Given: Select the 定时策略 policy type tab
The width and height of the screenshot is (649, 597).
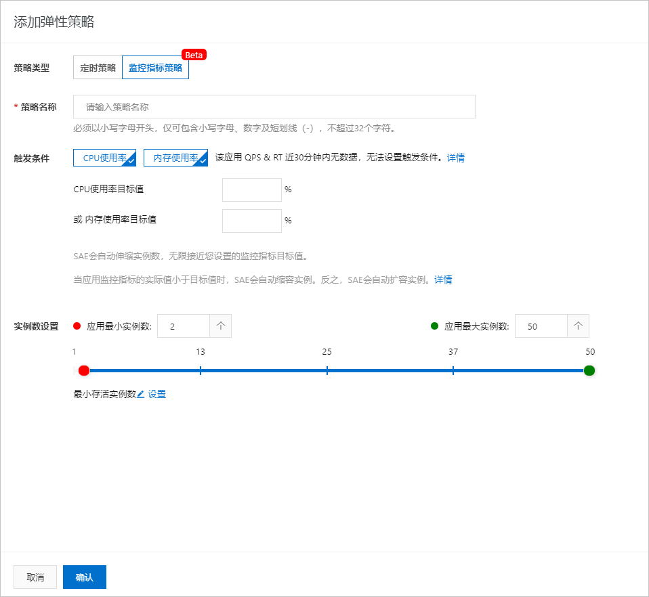Looking at the screenshot, I should 98,68.
